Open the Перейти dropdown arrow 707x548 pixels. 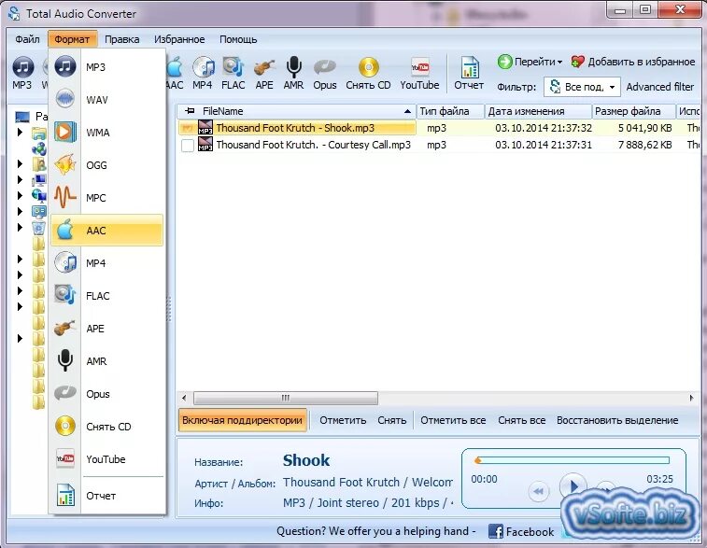click(559, 63)
